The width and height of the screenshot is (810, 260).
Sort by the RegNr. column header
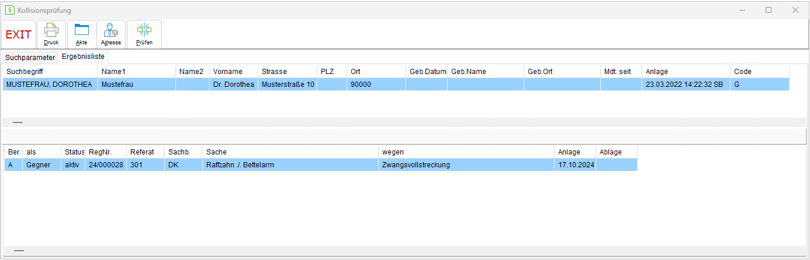click(106, 152)
